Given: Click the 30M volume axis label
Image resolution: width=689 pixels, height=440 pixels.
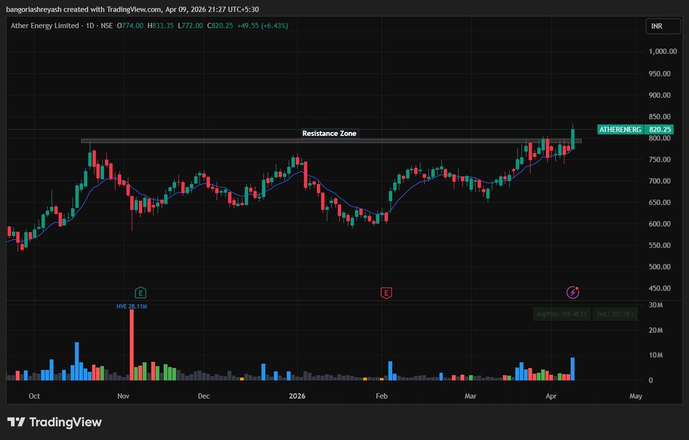Looking at the screenshot, I should (x=657, y=305).
